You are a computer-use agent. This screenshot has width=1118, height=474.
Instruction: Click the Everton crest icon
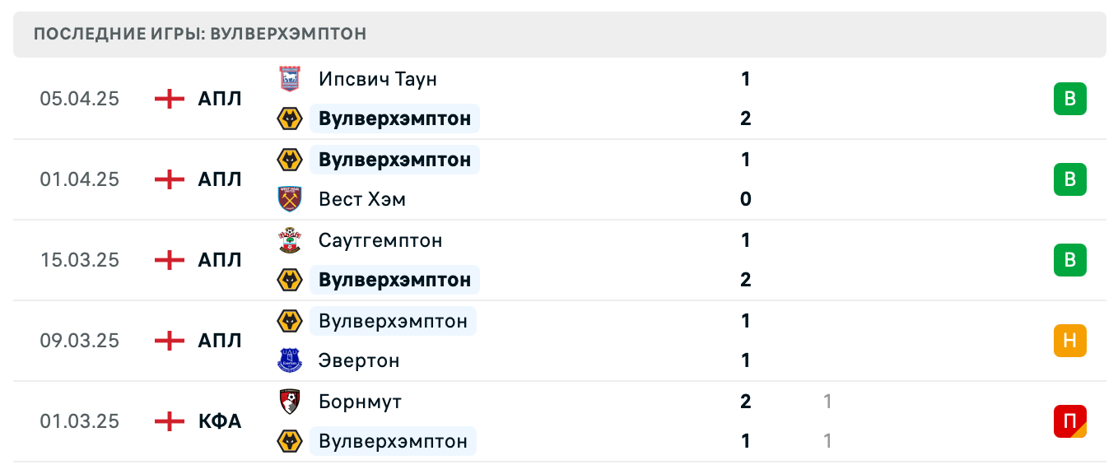coord(290,360)
